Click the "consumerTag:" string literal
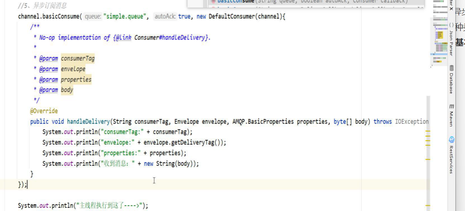This screenshot has height=211, width=465. [123, 132]
